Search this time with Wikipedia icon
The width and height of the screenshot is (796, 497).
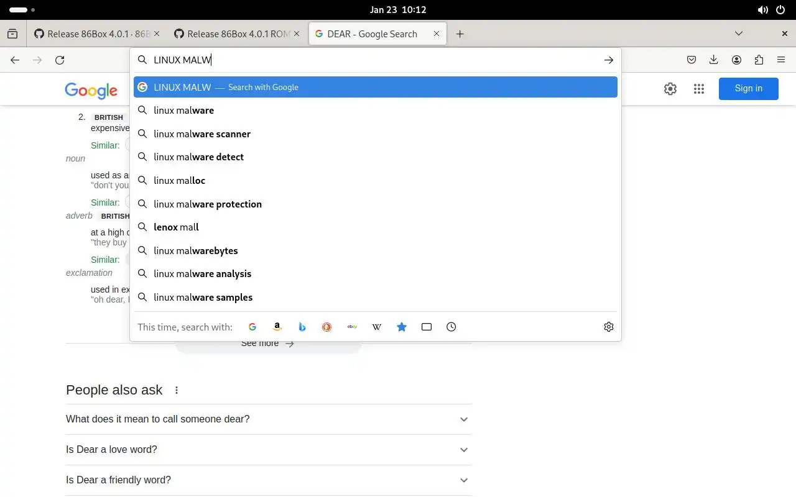pos(377,327)
